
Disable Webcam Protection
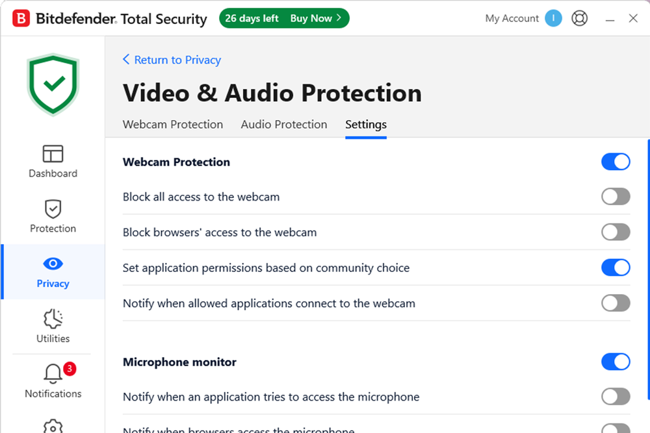point(616,162)
